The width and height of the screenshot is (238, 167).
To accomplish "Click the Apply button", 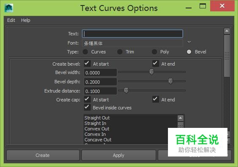I will (x=119, y=155).
